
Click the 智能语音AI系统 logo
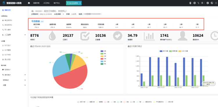pyautogui.click(x=12, y=3)
